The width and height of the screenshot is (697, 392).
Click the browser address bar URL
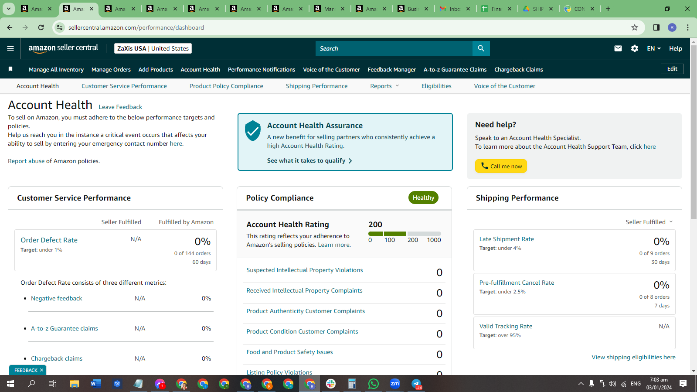click(136, 27)
